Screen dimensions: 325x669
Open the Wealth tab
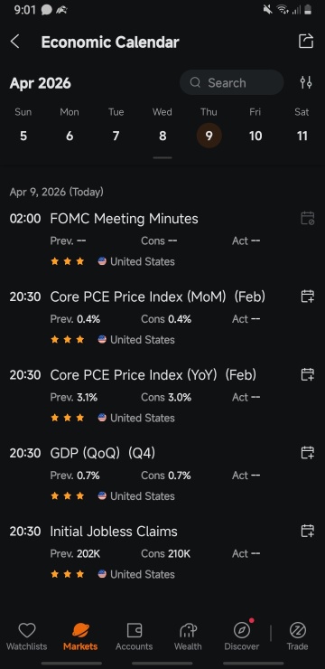pos(188,636)
